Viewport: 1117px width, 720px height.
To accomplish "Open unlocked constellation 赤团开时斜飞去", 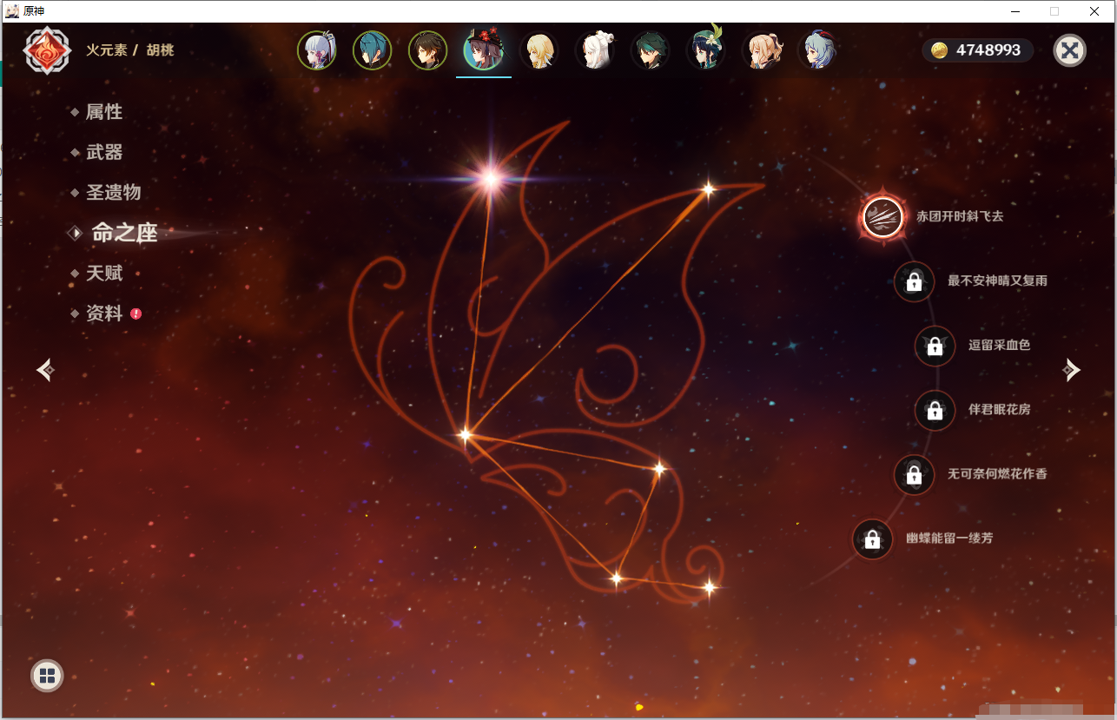I will coord(882,217).
